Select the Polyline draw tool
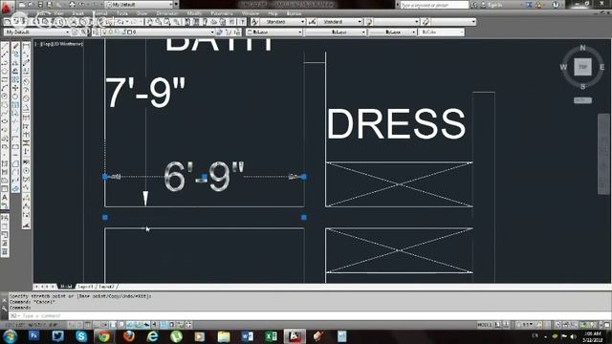 (x=5, y=64)
